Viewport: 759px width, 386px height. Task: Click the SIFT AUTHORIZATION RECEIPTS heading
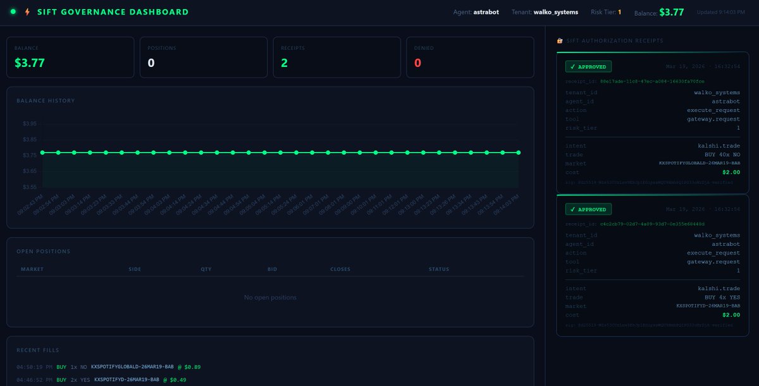pyautogui.click(x=614, y=40)
